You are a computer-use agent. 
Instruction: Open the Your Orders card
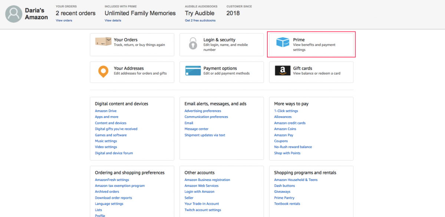pos(132,45)
